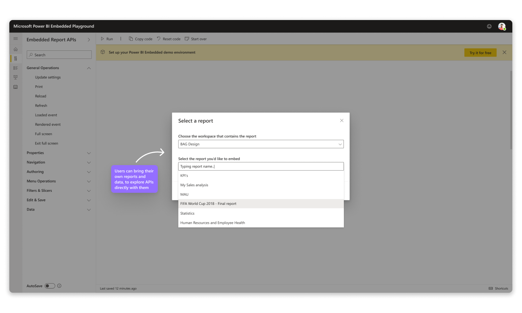Open the Full screen operation
The image size is (522, 313).
click(43, 134)
